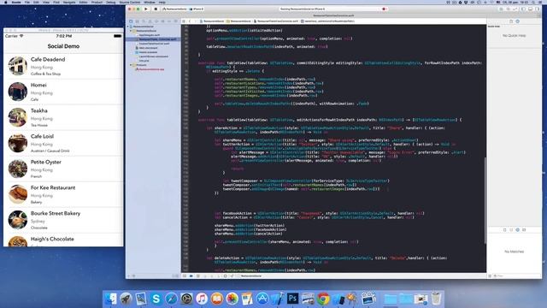547x308 pixels.
Task: Hide the debug area from debug bar
Action: pos(185,275)
